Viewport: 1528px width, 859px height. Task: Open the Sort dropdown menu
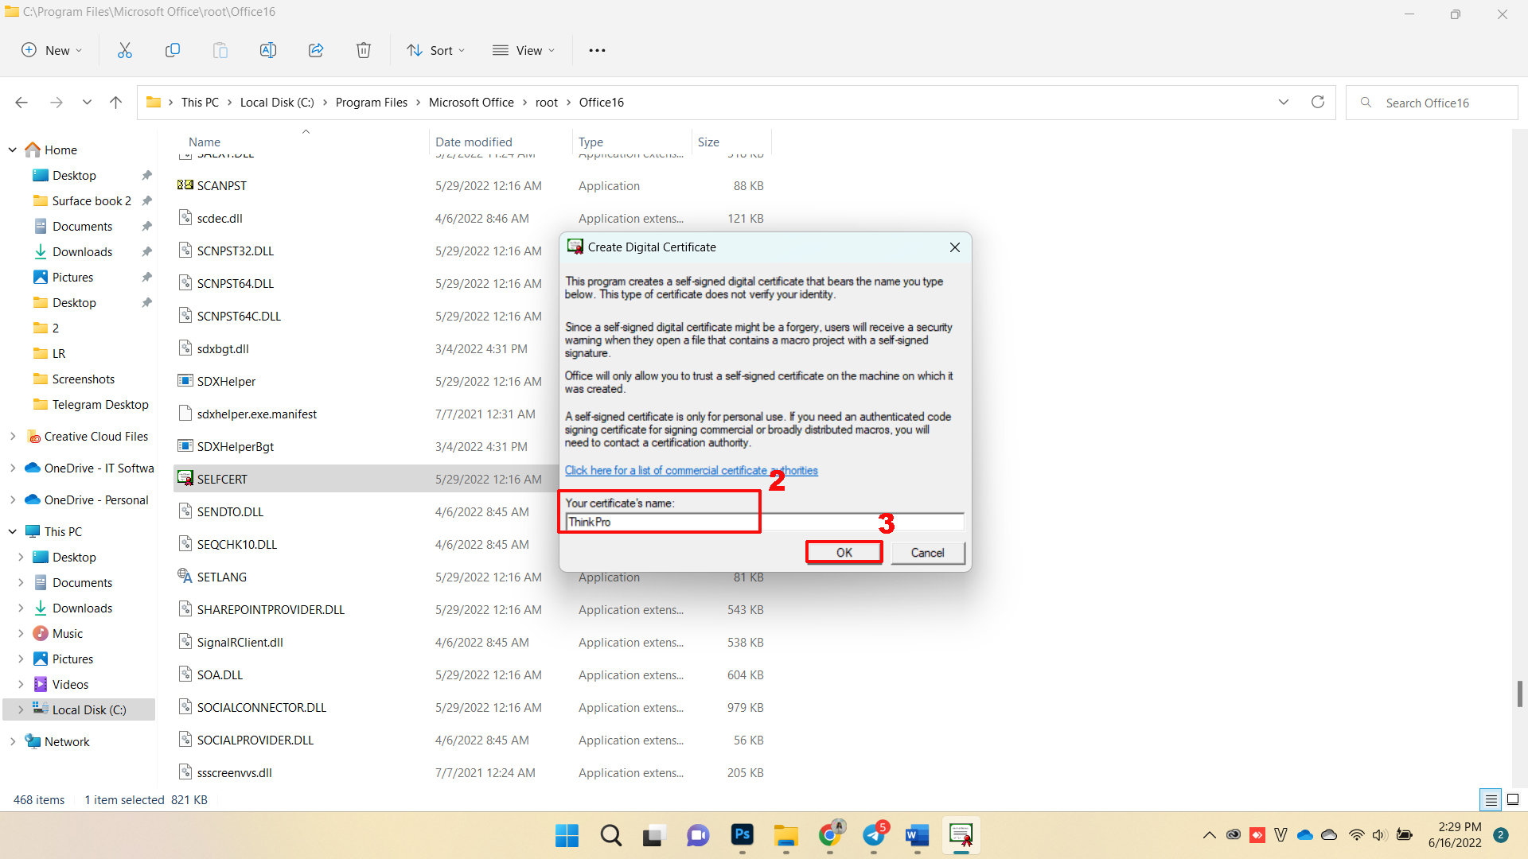tap(436, 50)
